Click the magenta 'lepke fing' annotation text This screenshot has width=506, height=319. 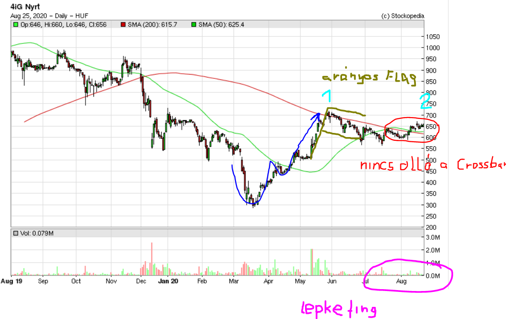click(339, 308)
